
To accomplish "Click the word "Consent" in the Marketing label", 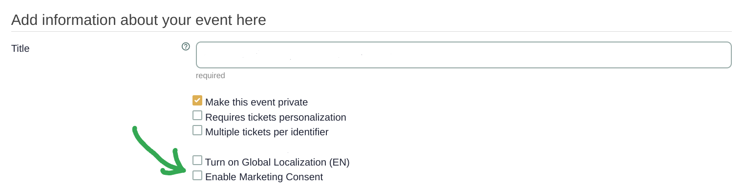I will point(305,177).
